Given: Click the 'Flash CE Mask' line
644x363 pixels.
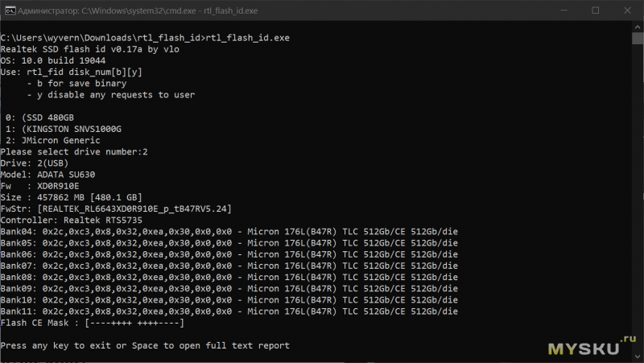Looking at the screenshot, I should (93, 323).
